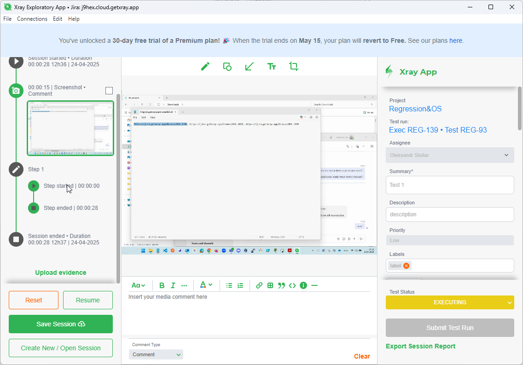This screenshot has height=365, width=523.
Task: Select the text annotation tool
Action: point(272,67)
